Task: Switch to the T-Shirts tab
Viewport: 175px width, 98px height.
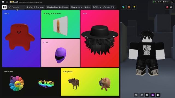Action: 97,7
